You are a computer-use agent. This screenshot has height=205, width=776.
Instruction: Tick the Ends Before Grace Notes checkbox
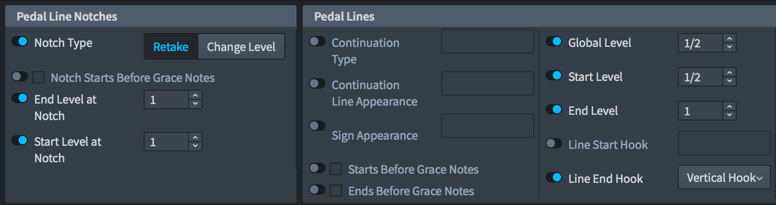pos(336,191)
